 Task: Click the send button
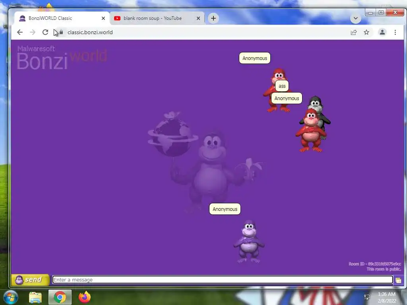(30, 280)
